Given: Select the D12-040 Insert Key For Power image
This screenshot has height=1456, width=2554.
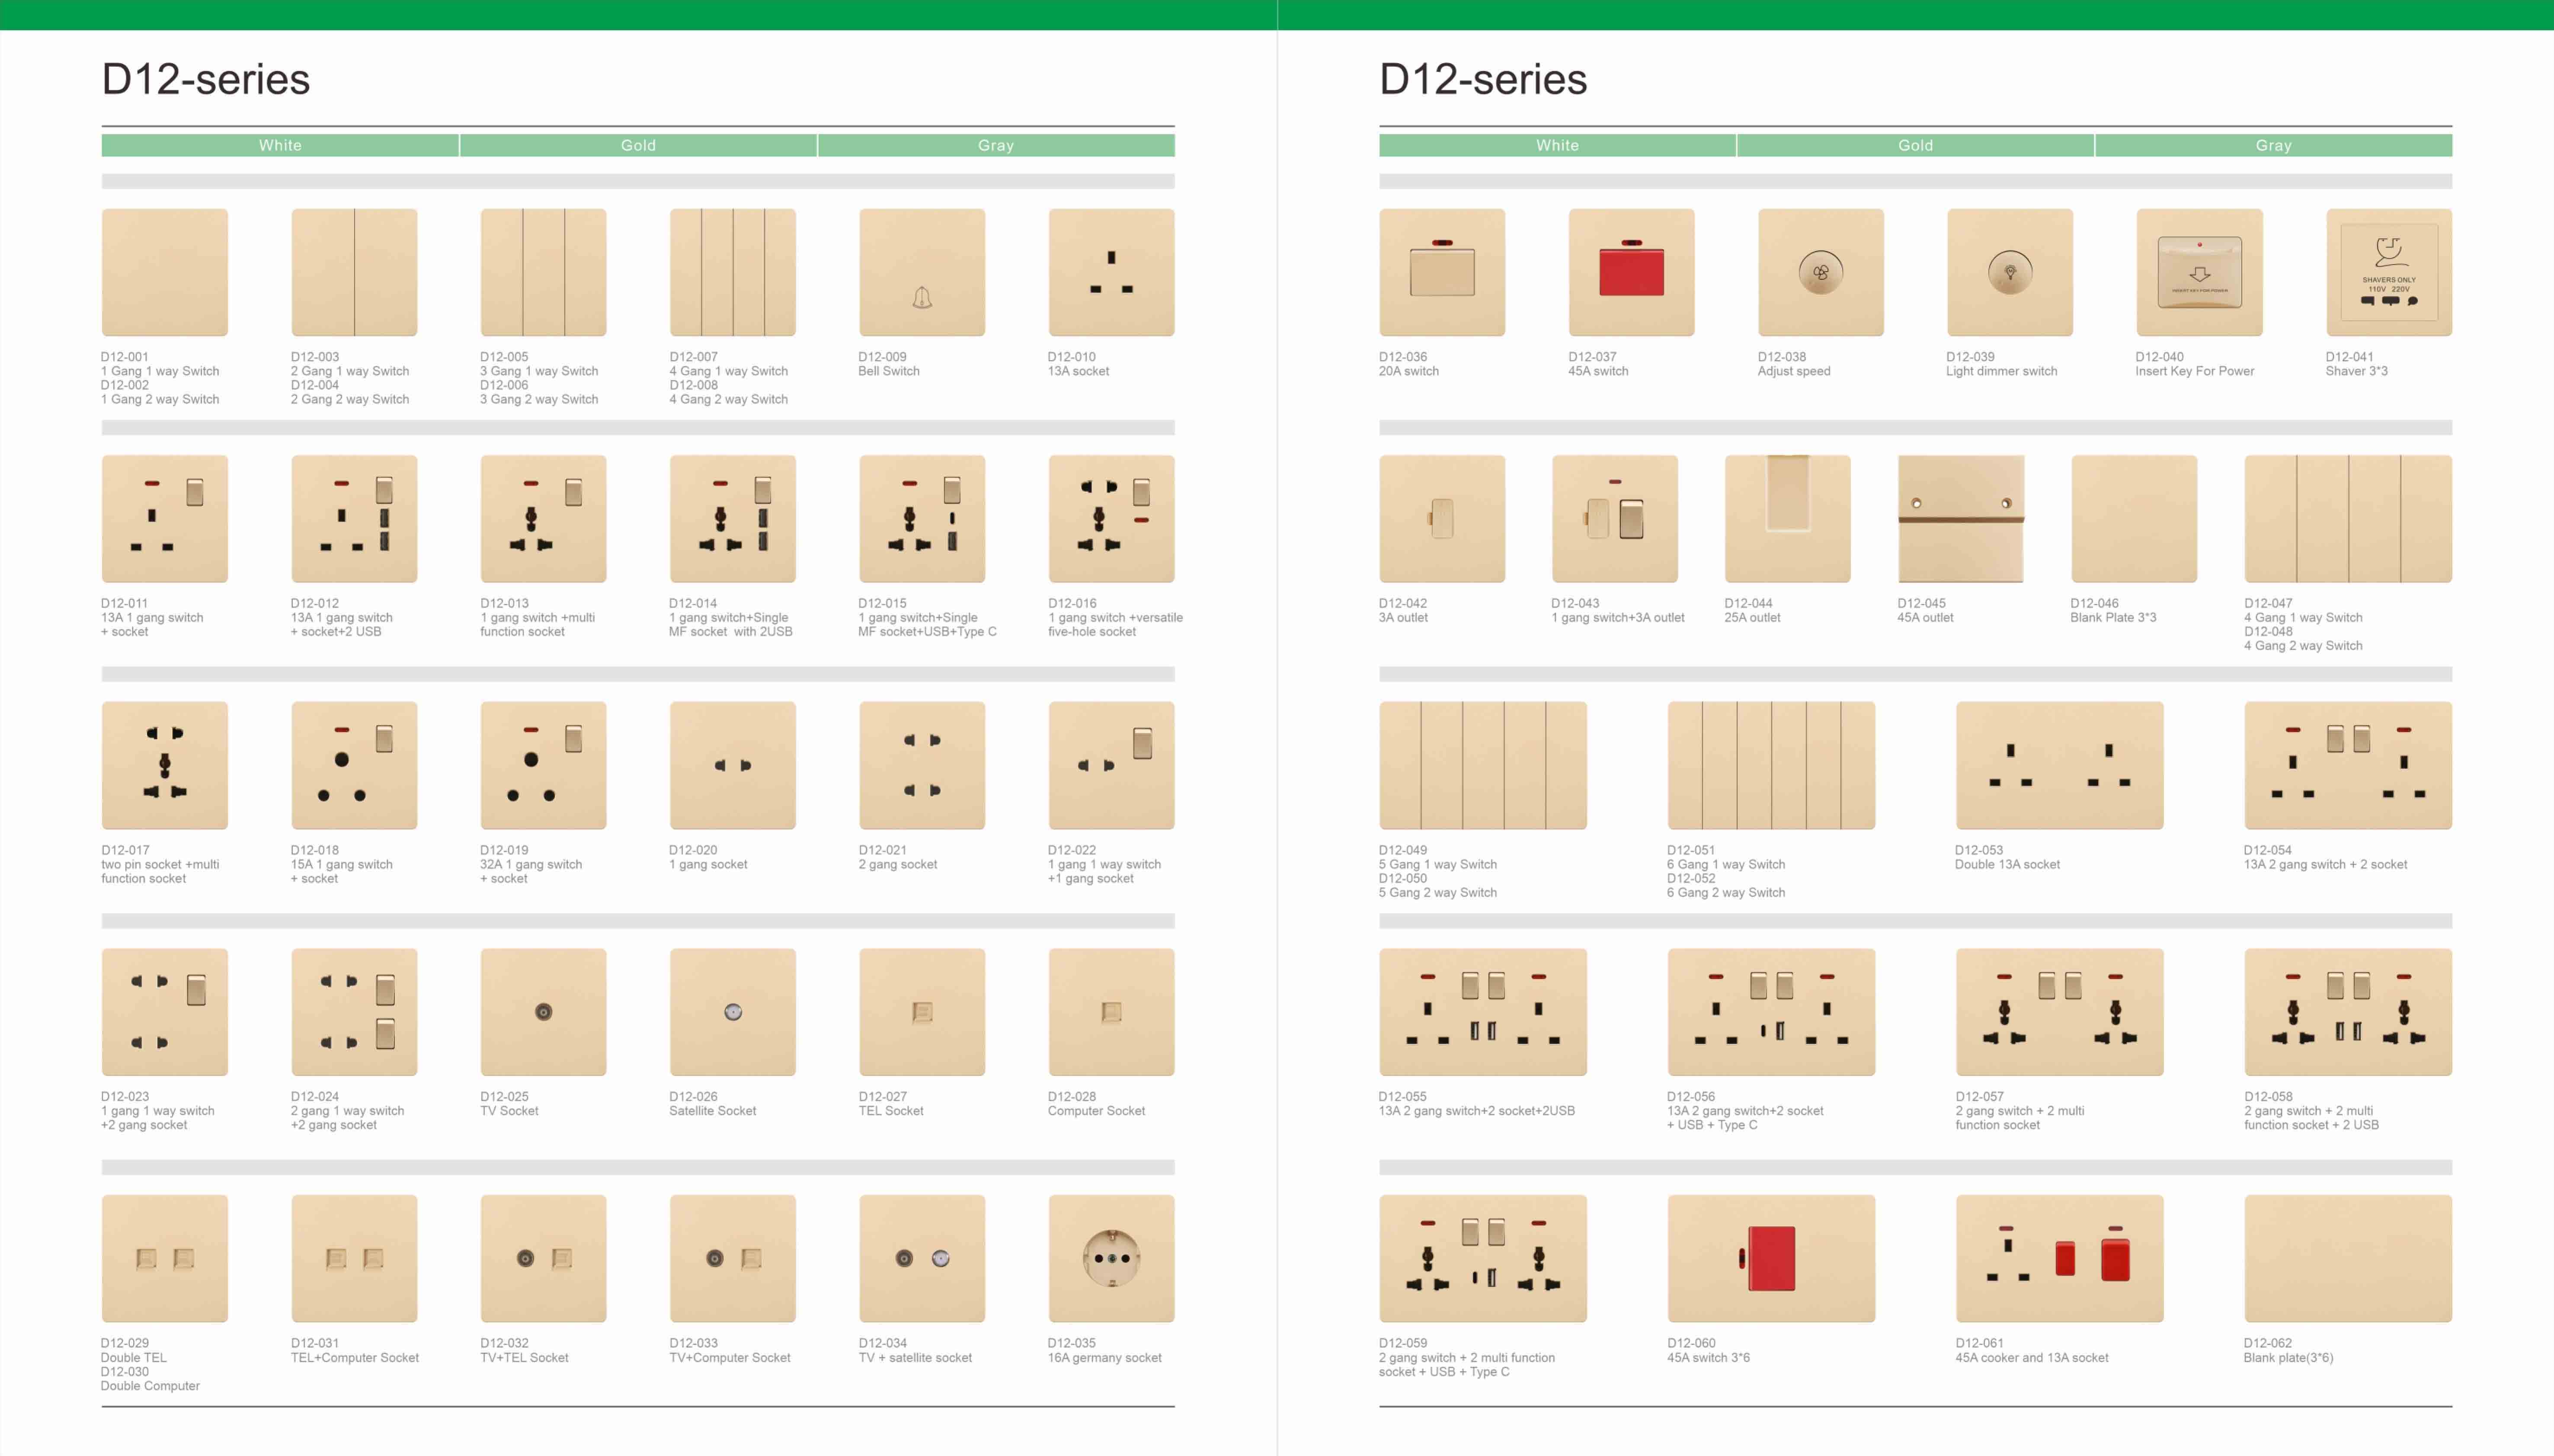Looking at the screenshot, I should tap(2200, 272).
